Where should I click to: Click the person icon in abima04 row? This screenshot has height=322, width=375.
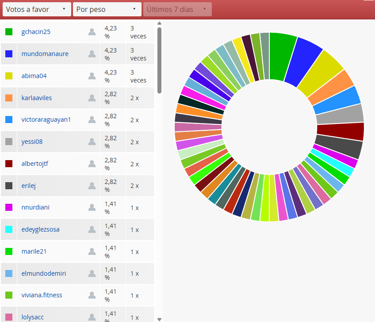coord(92,76)
